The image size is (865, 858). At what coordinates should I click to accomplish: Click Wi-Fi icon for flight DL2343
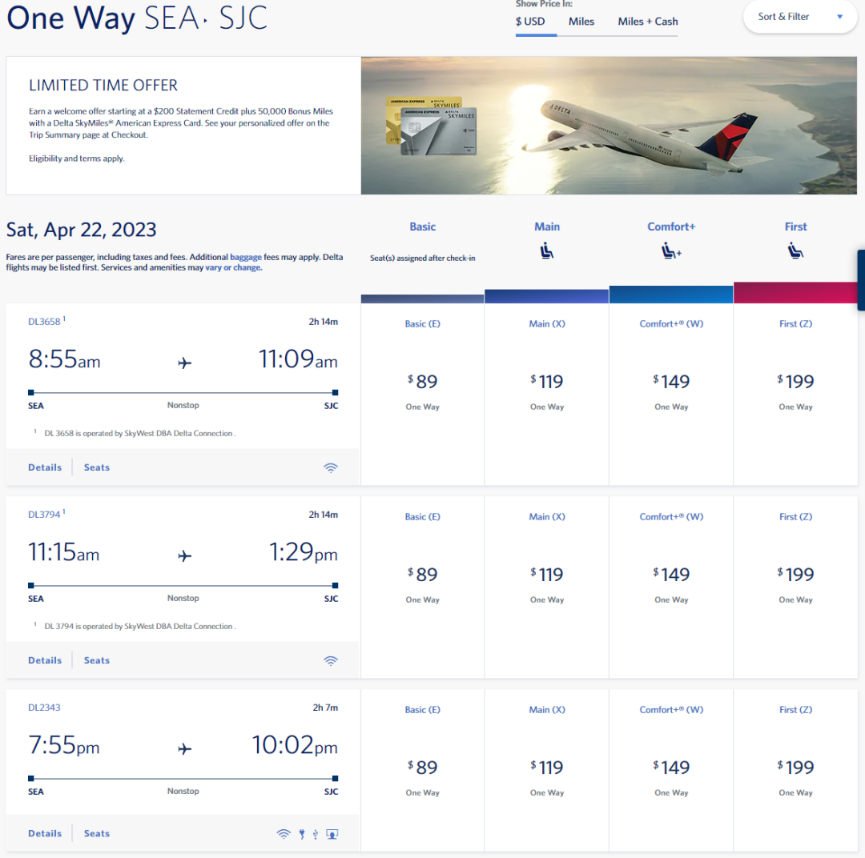pos(283,834)
